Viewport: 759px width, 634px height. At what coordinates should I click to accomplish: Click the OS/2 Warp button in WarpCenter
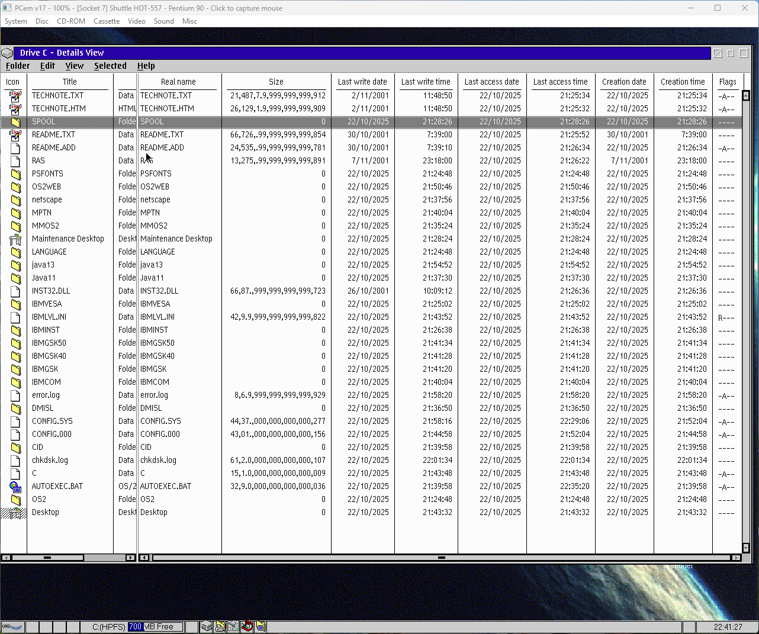(x=12, y=627)
